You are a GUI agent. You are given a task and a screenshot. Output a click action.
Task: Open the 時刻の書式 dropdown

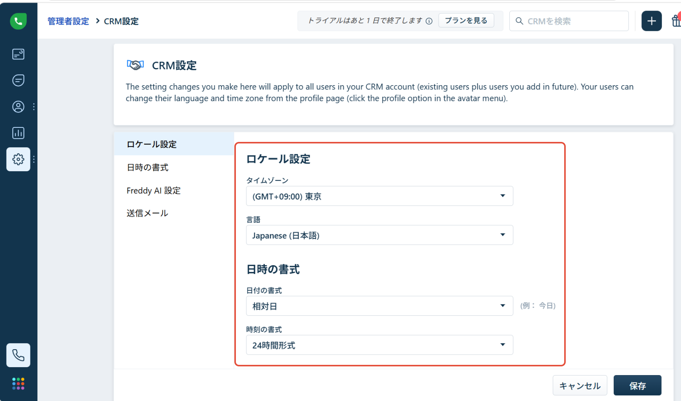tap(379, 345)
